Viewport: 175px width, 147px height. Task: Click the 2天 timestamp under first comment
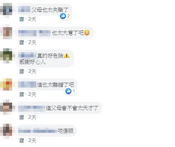click(x=32, y=19)
